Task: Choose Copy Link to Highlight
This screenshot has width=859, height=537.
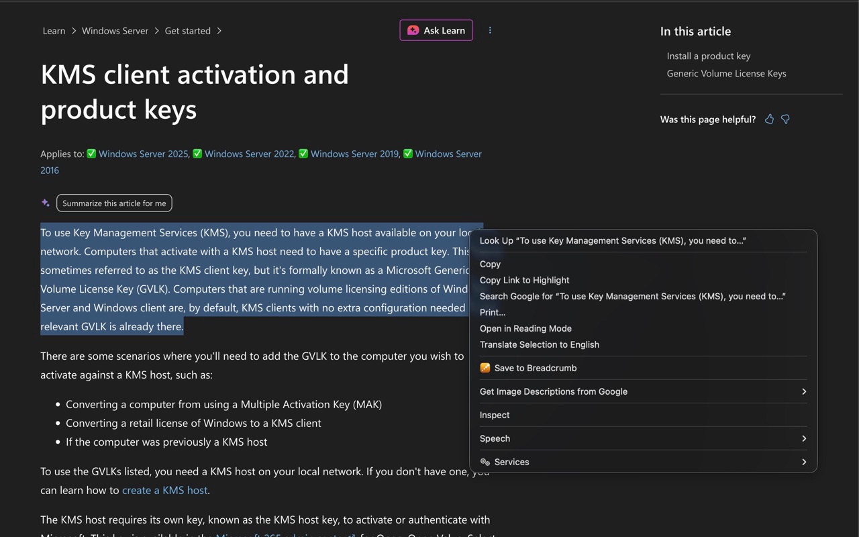Action: [644, 280]
